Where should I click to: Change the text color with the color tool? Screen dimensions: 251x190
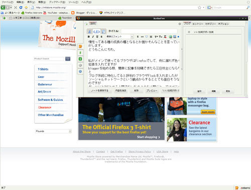165,36
